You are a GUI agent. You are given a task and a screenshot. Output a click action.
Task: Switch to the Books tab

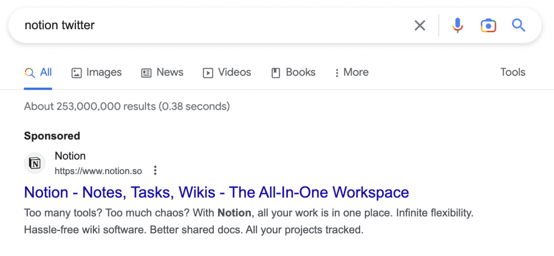click(x=293, y=73)
